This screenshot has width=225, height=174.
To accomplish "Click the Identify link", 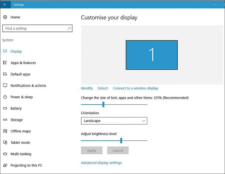I will pos(87,88).
